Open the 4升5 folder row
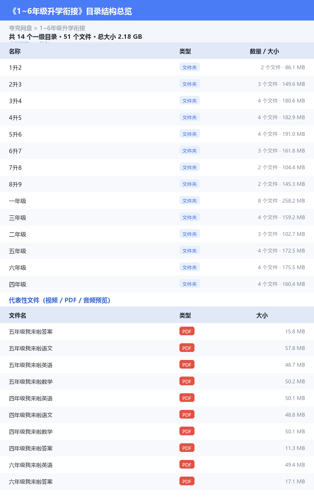Viewport: 314px width, 500px height. point(157,117)
